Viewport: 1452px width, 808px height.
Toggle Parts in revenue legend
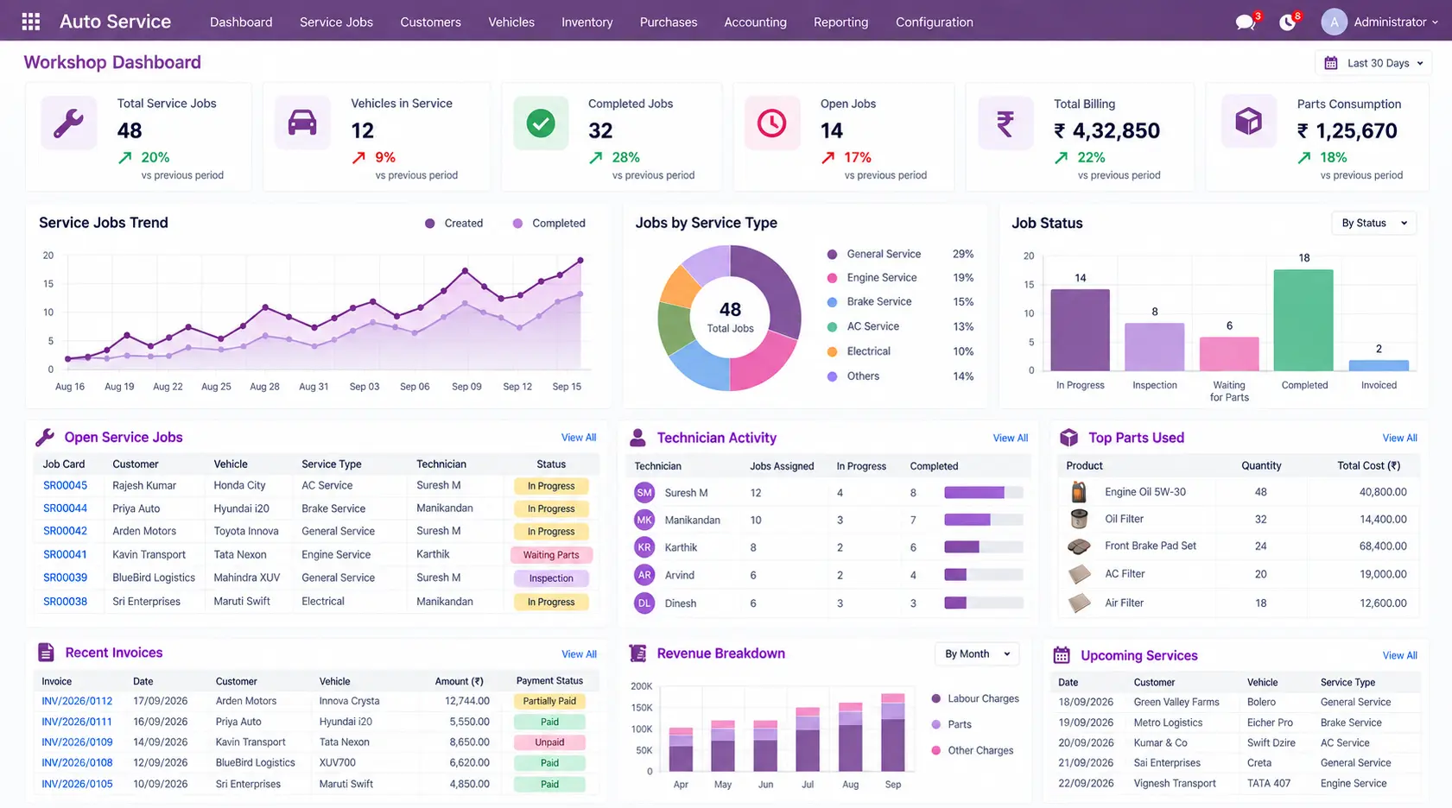pos(951,725)
